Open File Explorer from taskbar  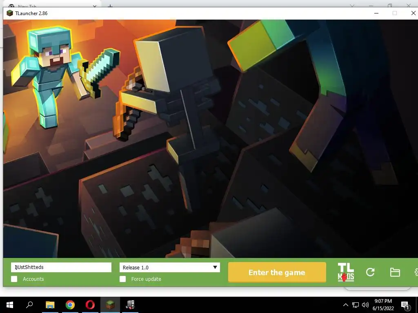[50, 305]
